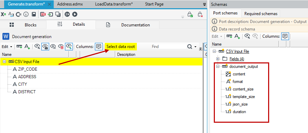Close the Generate.transform tab
The height and width of the screenshot is (133, 308).
(x=50, y=4)
